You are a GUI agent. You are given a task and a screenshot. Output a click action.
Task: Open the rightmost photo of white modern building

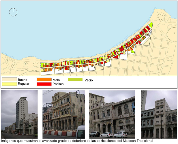[x=159, y=114]
